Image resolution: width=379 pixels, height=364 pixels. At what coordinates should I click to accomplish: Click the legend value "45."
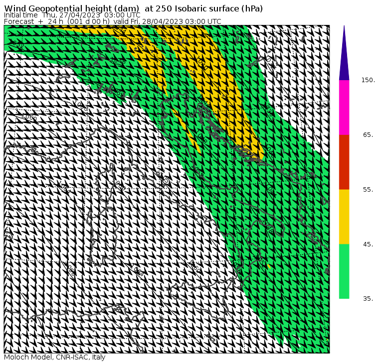(369, 244)
